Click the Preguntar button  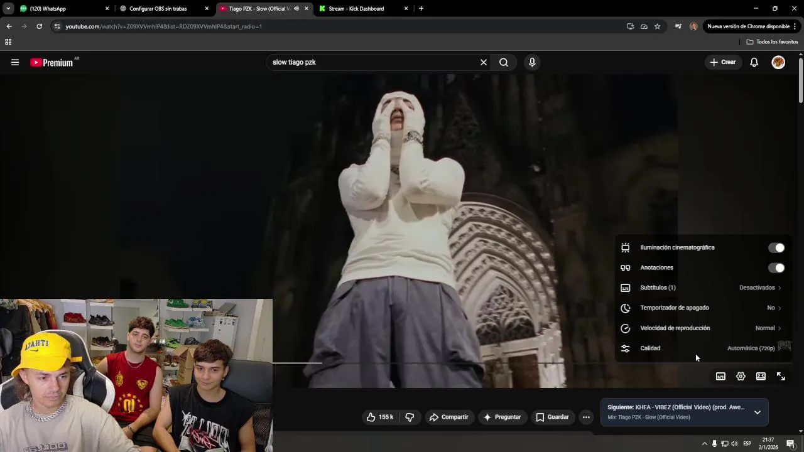502,417
